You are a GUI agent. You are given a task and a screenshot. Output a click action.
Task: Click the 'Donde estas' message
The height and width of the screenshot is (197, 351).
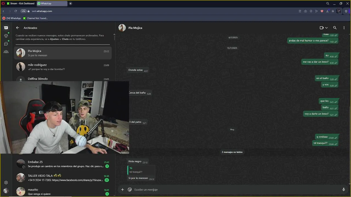[x=138, y=70]
